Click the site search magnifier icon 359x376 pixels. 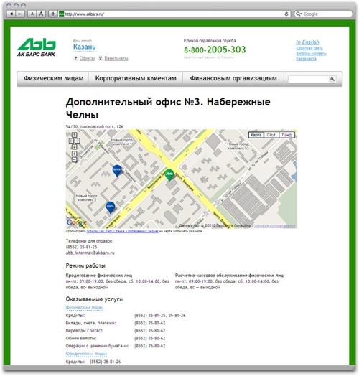point(332,79)
